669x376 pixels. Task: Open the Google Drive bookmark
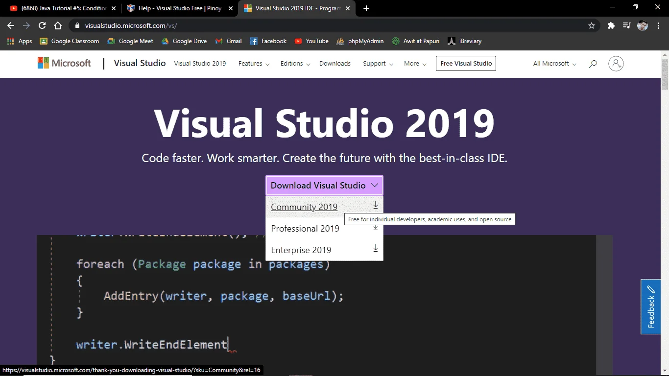point(184,41)
